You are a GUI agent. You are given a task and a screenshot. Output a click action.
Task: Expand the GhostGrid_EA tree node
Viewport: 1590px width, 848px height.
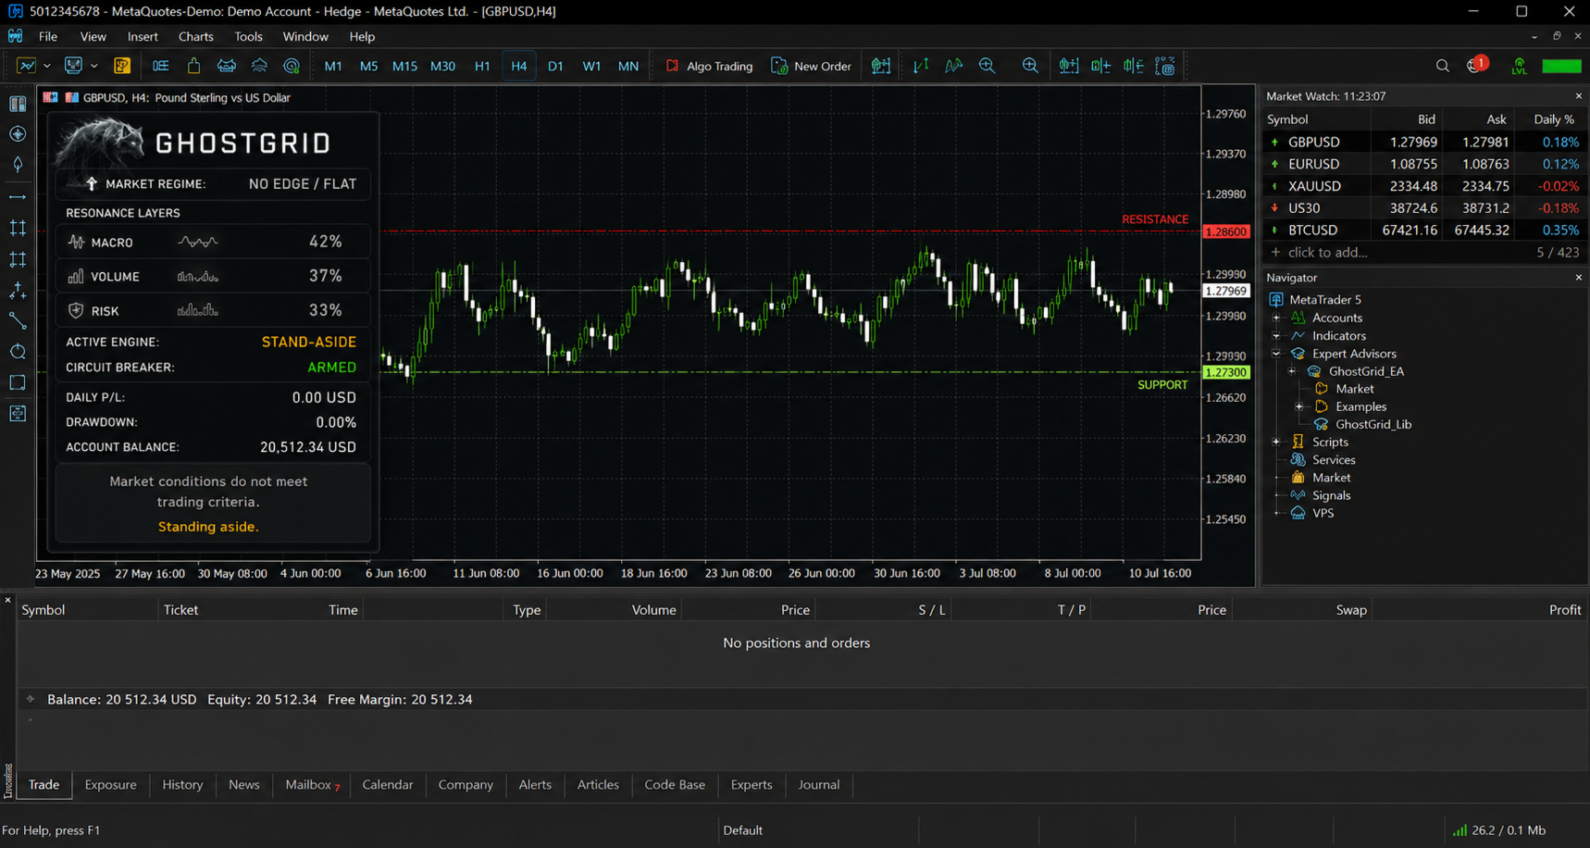(x=1292, y=371)
